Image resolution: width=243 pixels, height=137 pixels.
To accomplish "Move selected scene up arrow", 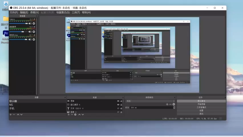I will [18, 115].
